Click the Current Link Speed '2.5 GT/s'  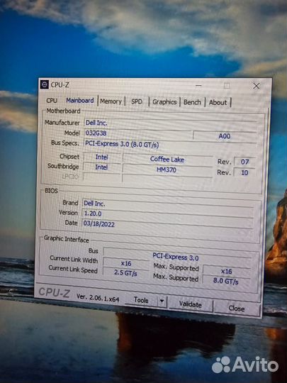coord(125,273)
